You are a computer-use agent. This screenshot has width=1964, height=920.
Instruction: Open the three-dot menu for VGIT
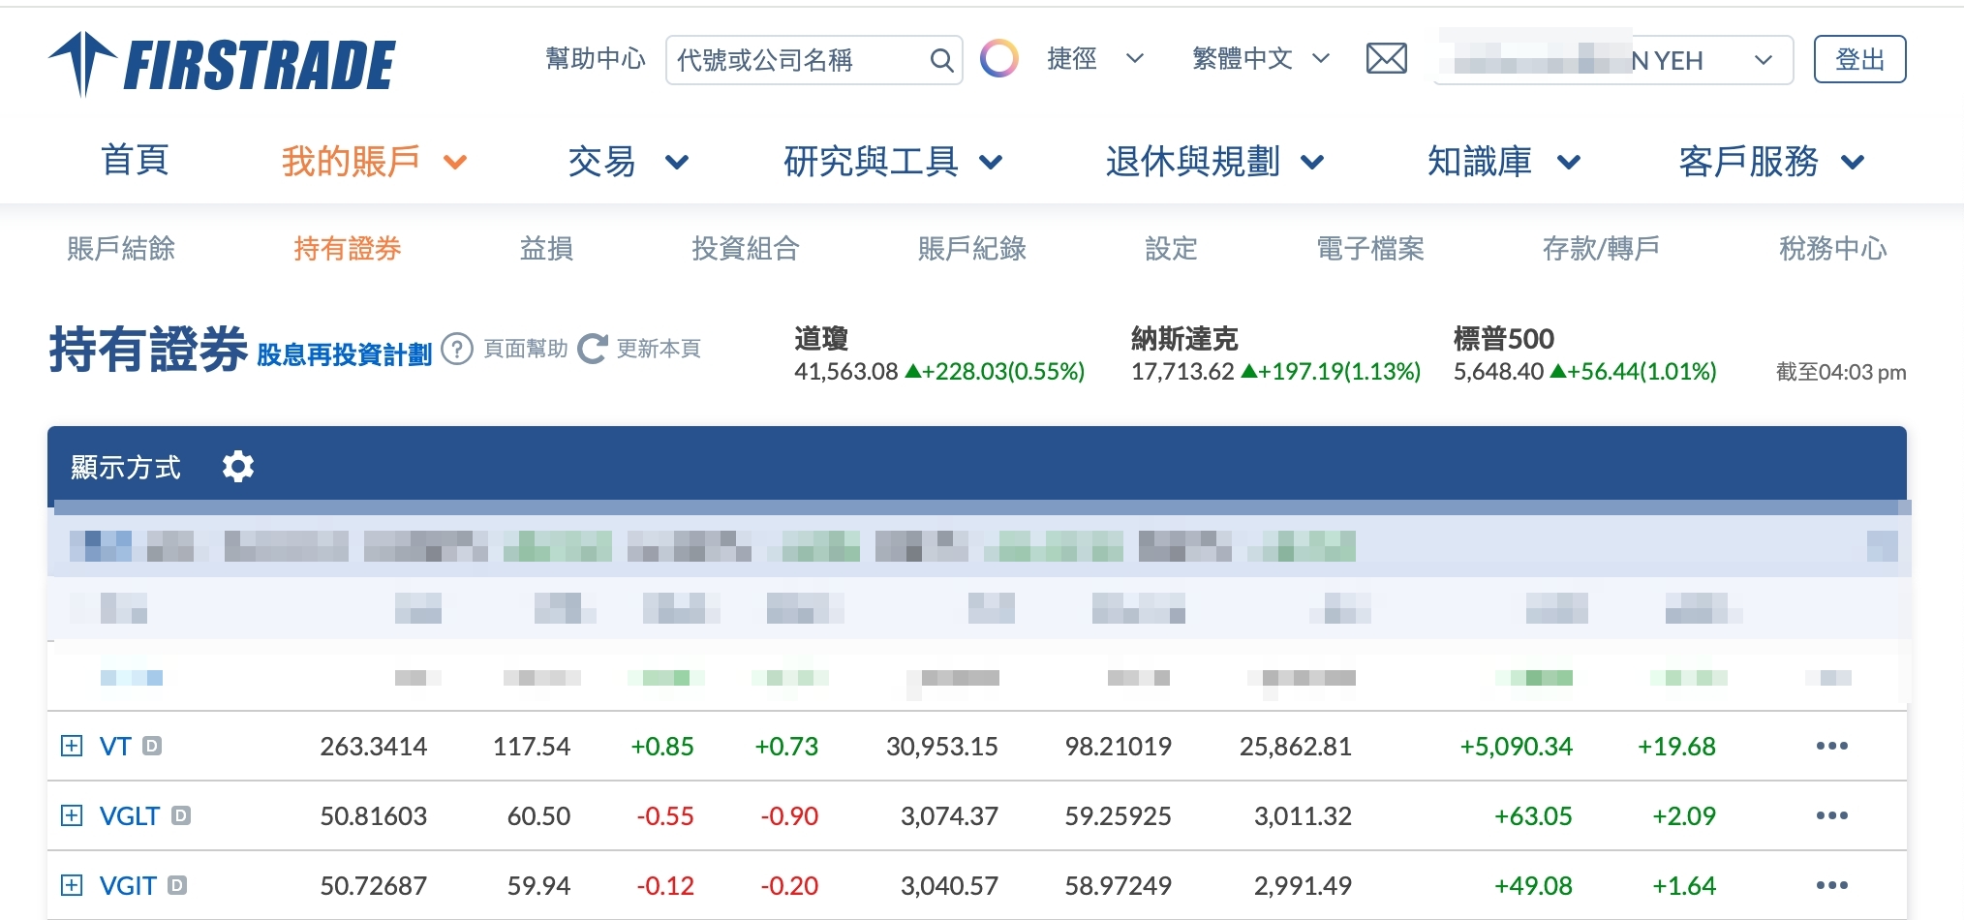1831,885
